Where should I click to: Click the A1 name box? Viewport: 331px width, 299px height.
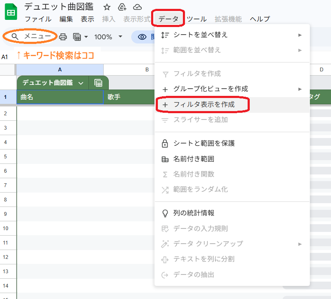pos(5,57)
